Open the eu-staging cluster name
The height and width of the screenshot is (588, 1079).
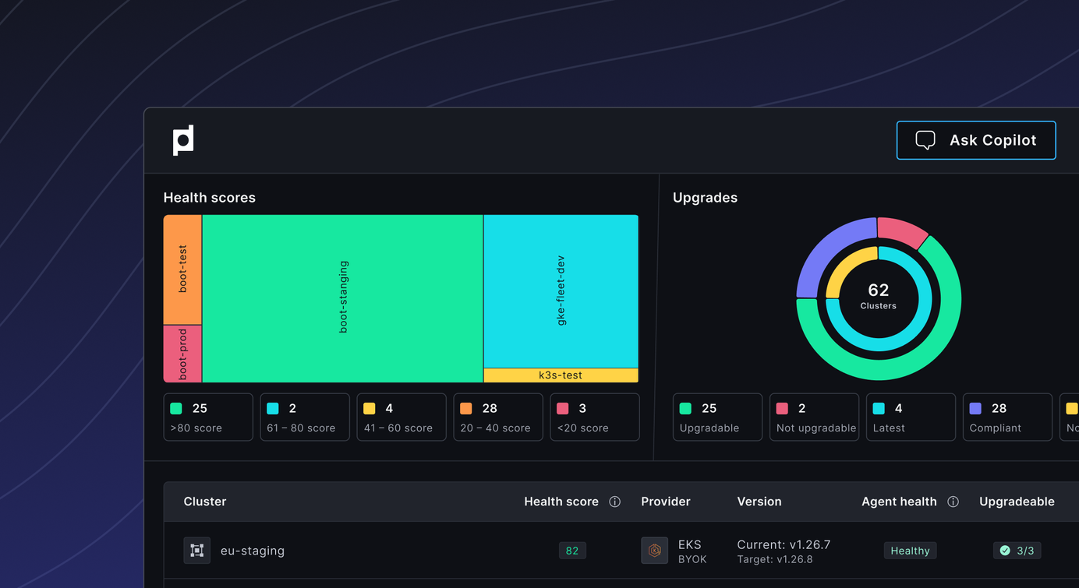253,551
